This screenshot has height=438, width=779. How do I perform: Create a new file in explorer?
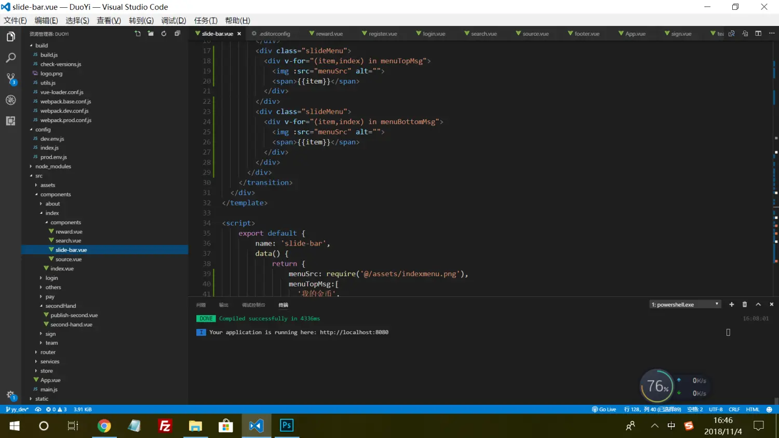[x=138, y=34]
